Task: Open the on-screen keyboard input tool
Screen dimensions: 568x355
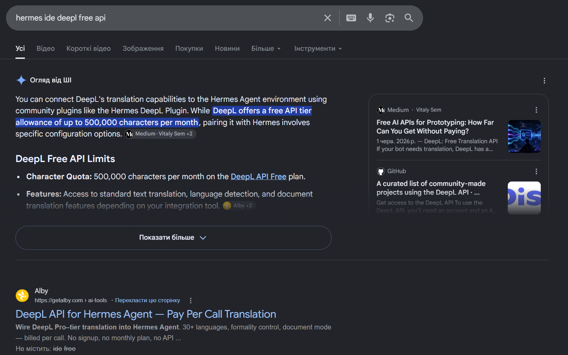Action: (351, 18)
